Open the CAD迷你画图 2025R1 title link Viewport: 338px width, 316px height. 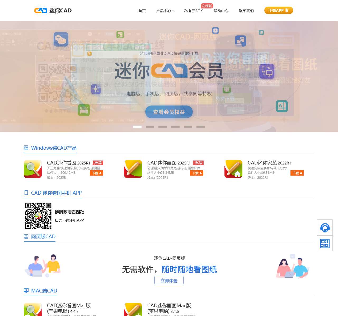169,163
